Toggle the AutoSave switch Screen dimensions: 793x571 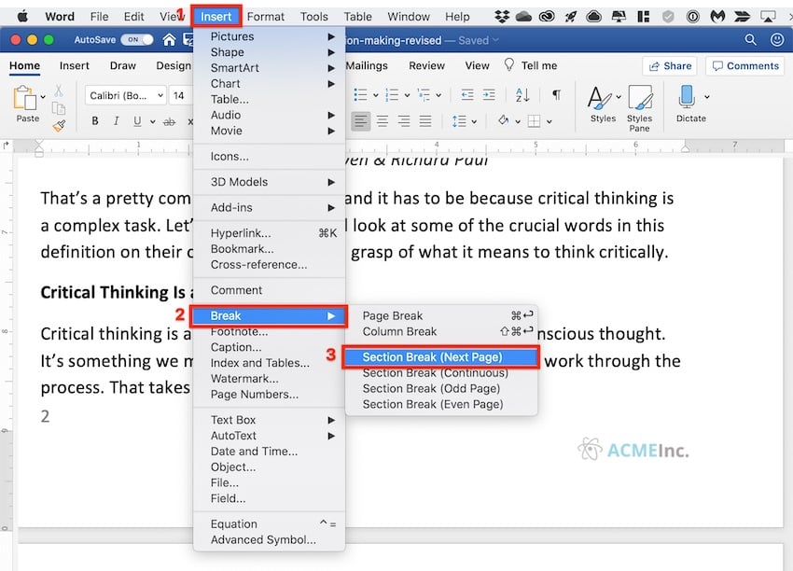[x=137, y=39]
